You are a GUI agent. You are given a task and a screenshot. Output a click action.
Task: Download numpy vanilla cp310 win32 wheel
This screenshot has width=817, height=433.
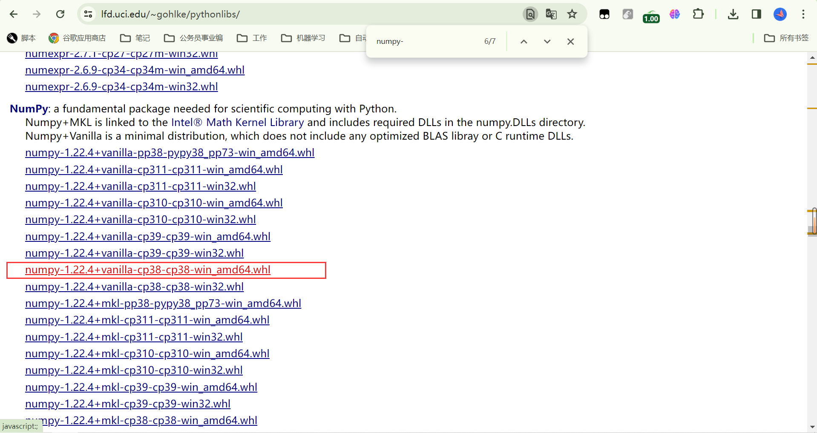point(141,219)
